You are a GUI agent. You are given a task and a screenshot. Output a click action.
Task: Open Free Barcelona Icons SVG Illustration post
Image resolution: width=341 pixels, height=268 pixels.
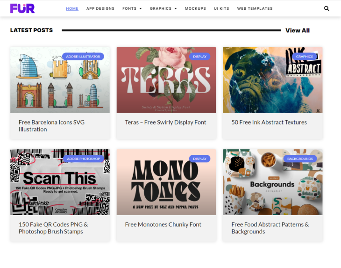pyautogui.click(x=51, y=126)
